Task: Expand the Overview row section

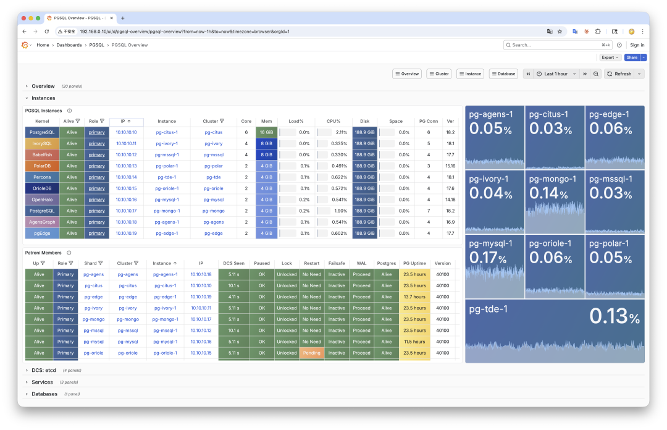Action: (x=43, y=86)
